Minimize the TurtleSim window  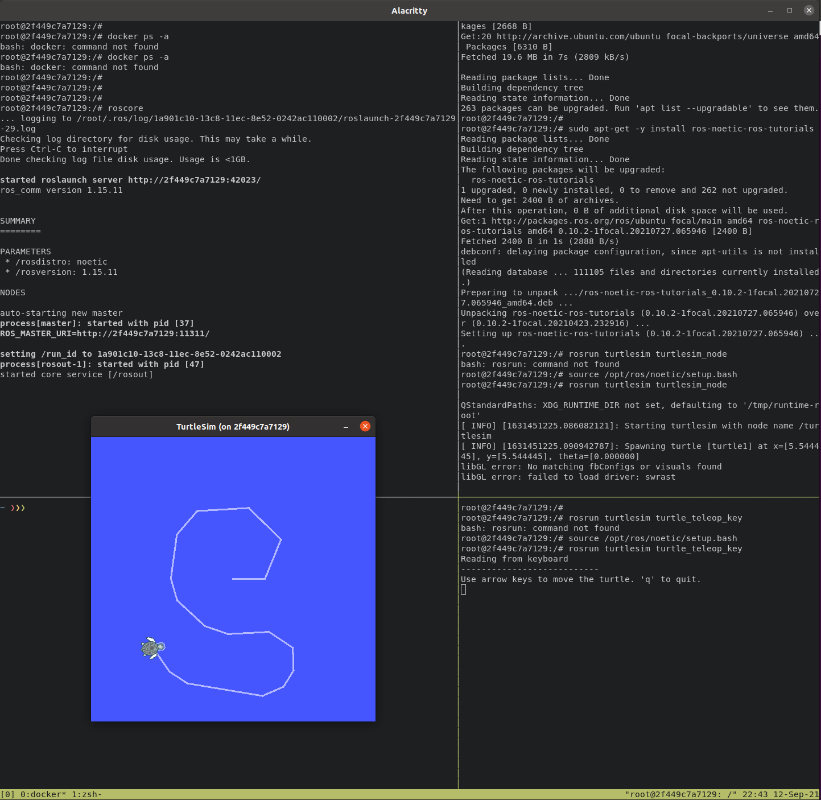(346, 427)
